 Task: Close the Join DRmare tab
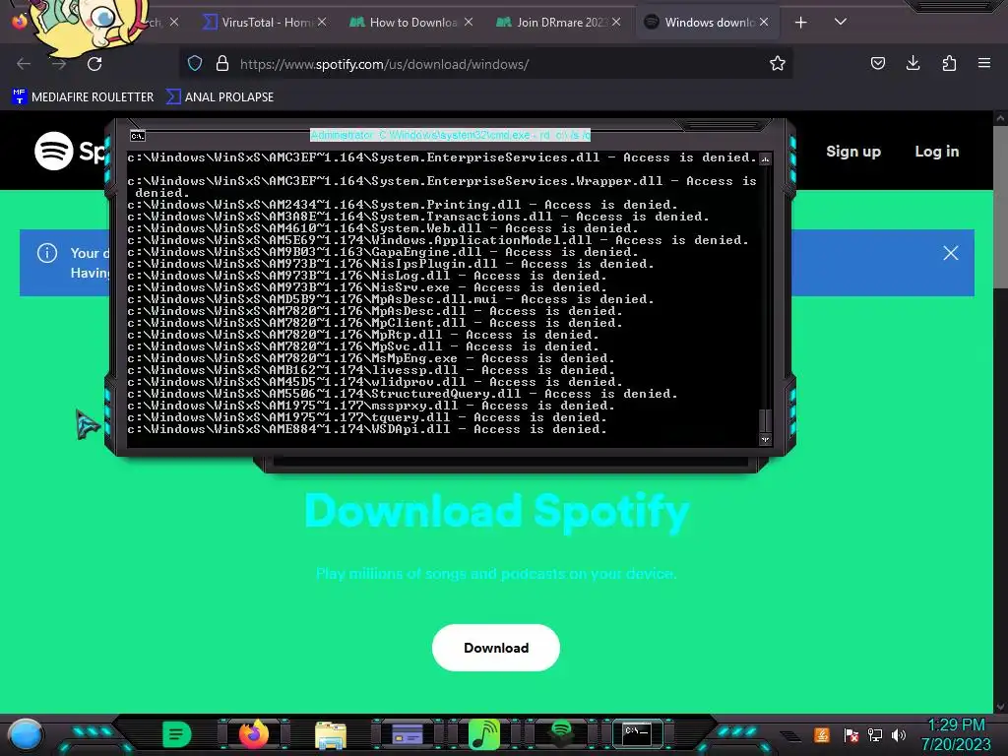click(x=616, y=22)
